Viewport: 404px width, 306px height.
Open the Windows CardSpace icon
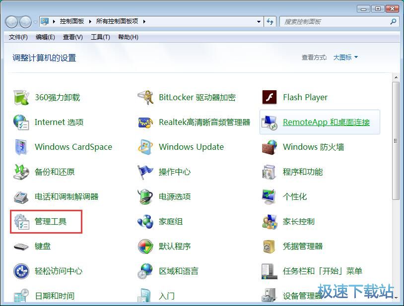tap(21, 147)
